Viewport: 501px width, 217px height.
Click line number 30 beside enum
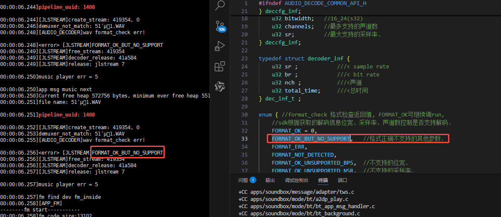244,115
